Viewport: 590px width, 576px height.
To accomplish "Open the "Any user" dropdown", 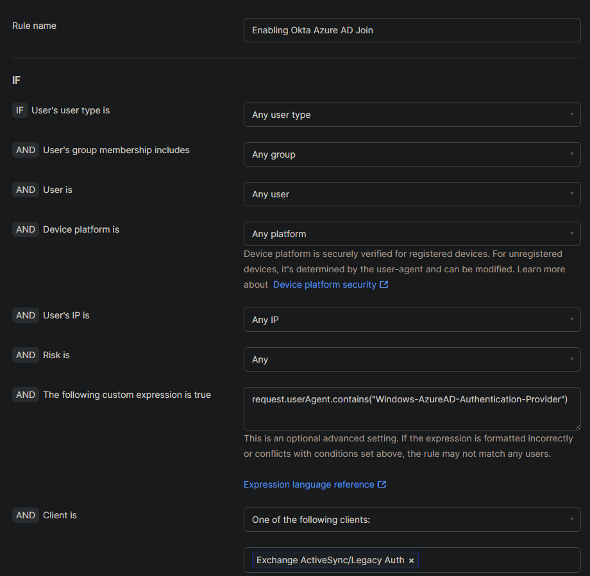I will click(x=412, y=194).
